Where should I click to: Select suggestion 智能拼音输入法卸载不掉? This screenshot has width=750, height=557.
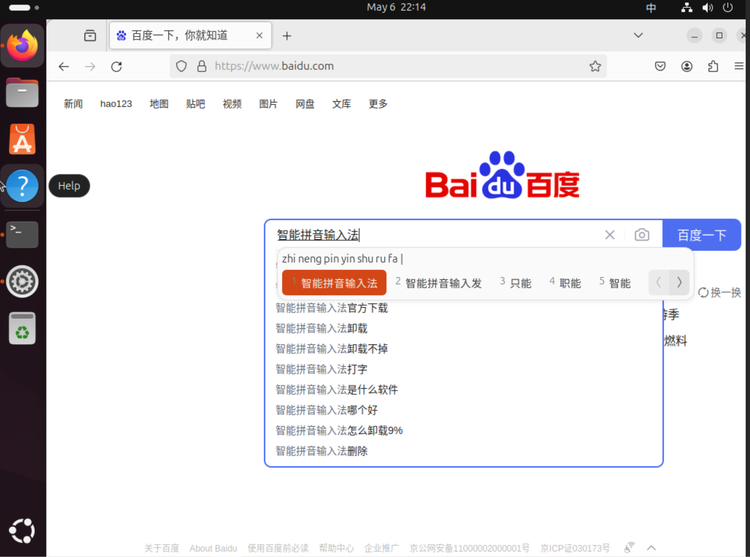tap(332, 349)
